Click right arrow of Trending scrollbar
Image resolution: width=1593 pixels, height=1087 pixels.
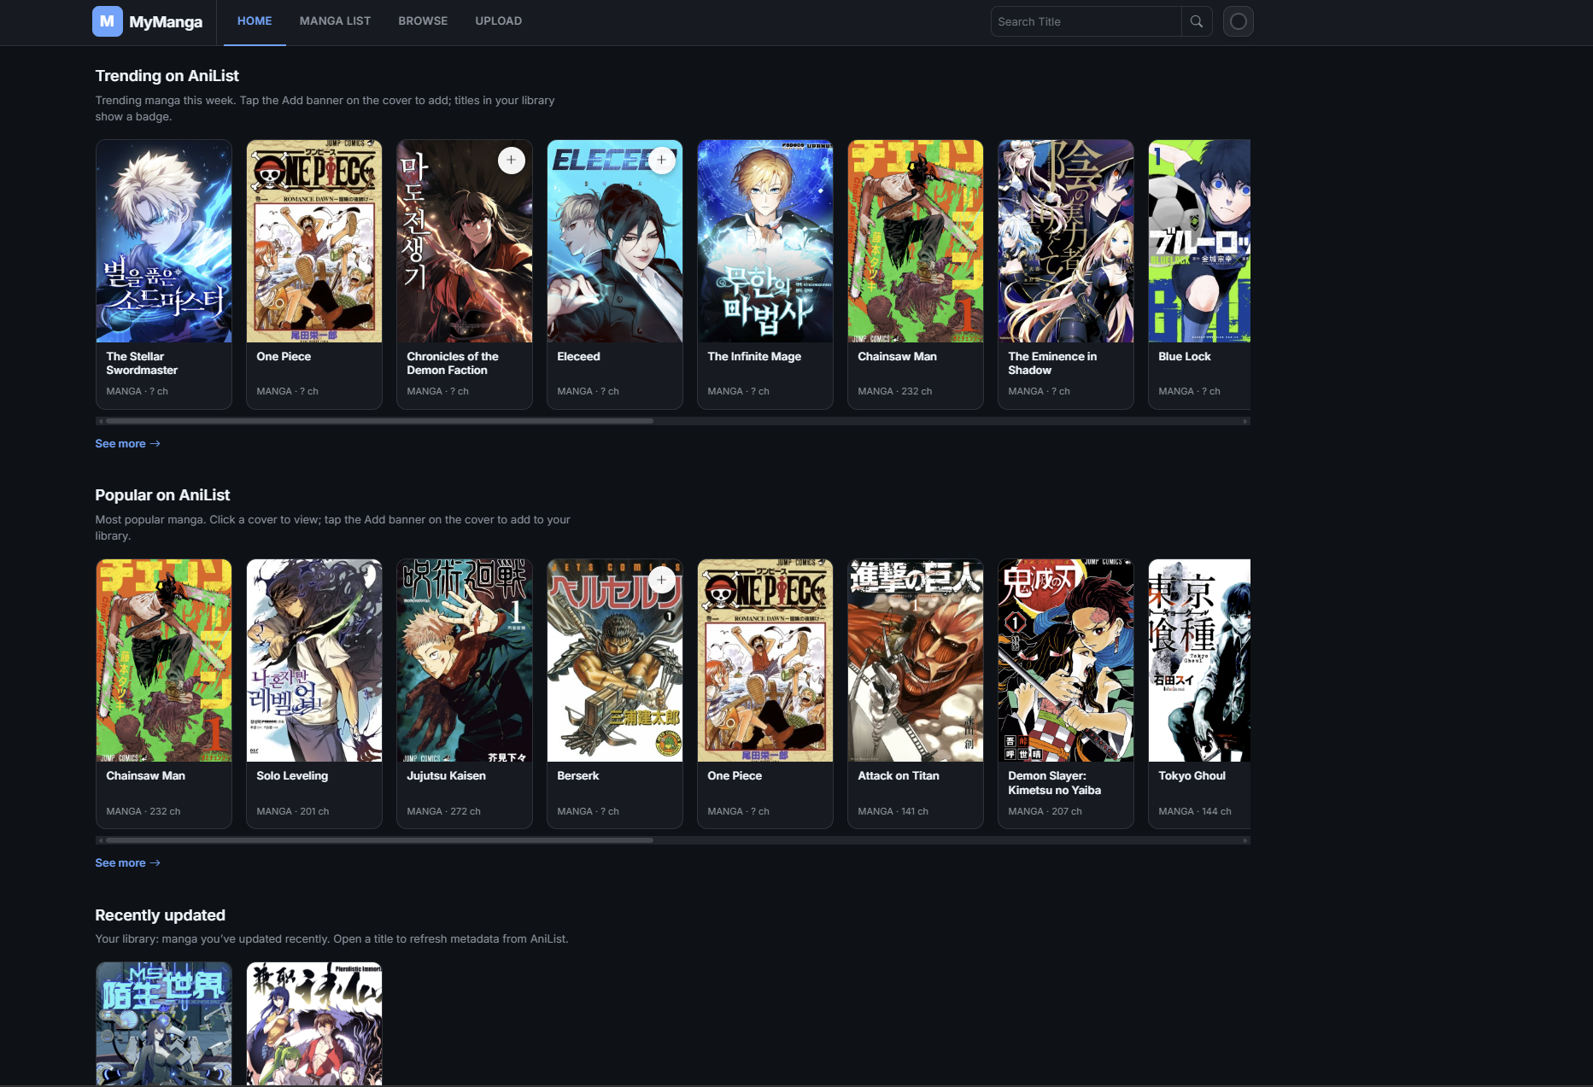1245,421
